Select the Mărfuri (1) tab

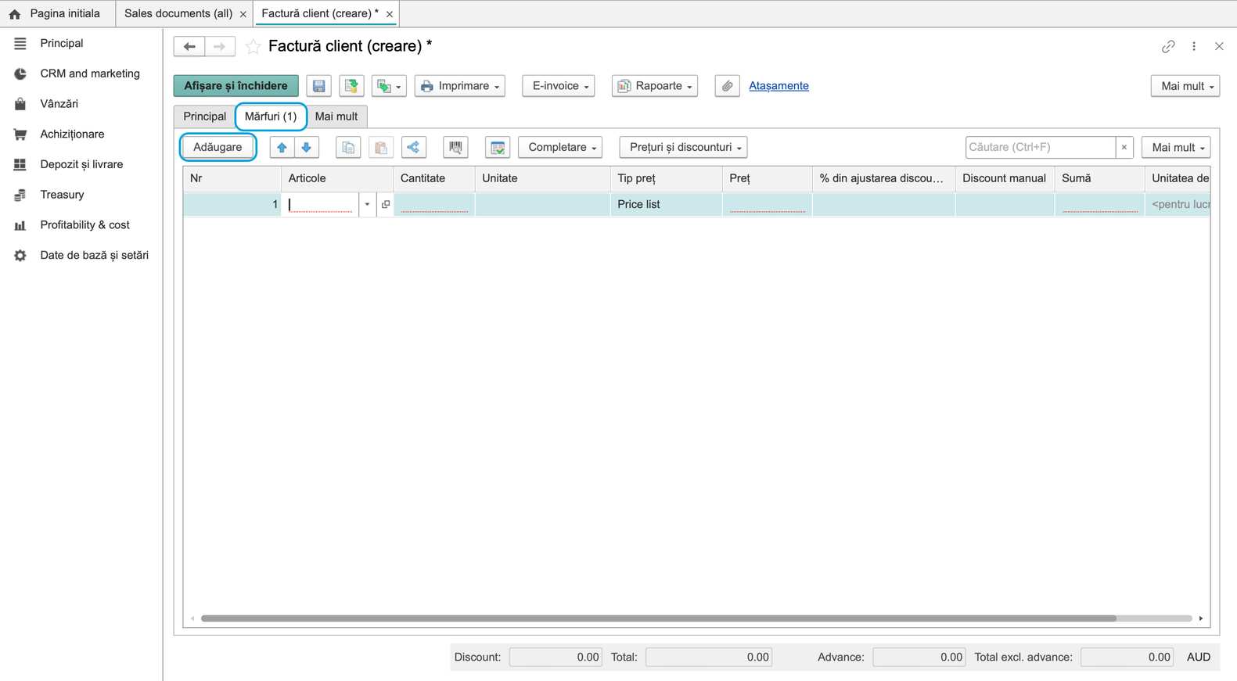[271, 116]
